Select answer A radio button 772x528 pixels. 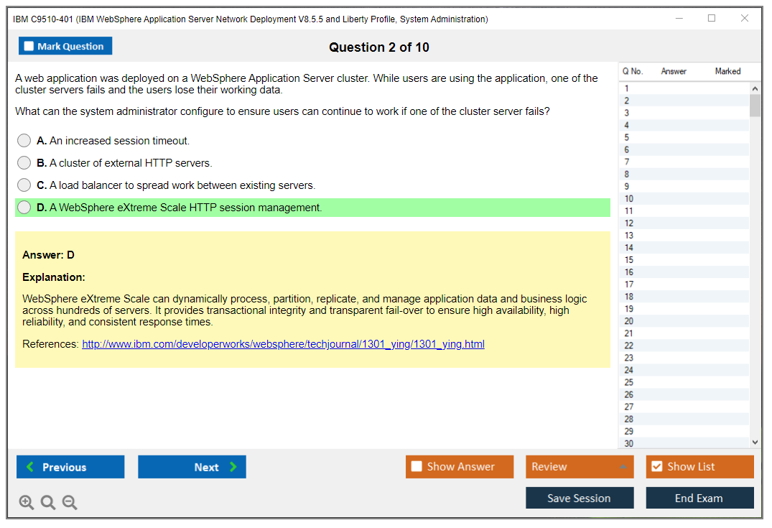pos(24,141)
